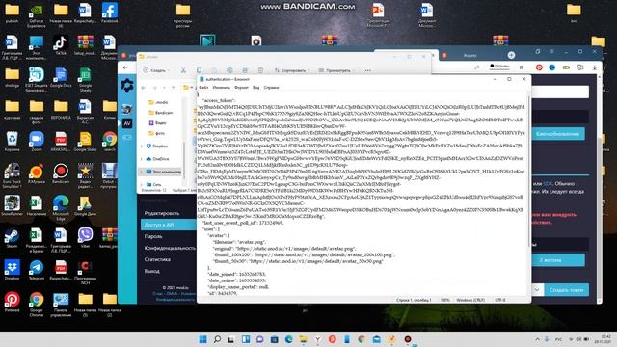This screenshot has width=617, height=347.
Task: Select the фото folder in Explorer tree
Action: click(x=156, y=133)
